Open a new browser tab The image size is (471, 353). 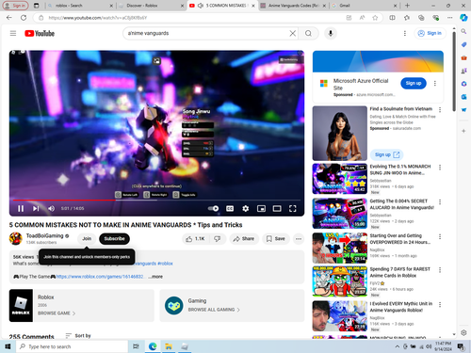point(407,6)
